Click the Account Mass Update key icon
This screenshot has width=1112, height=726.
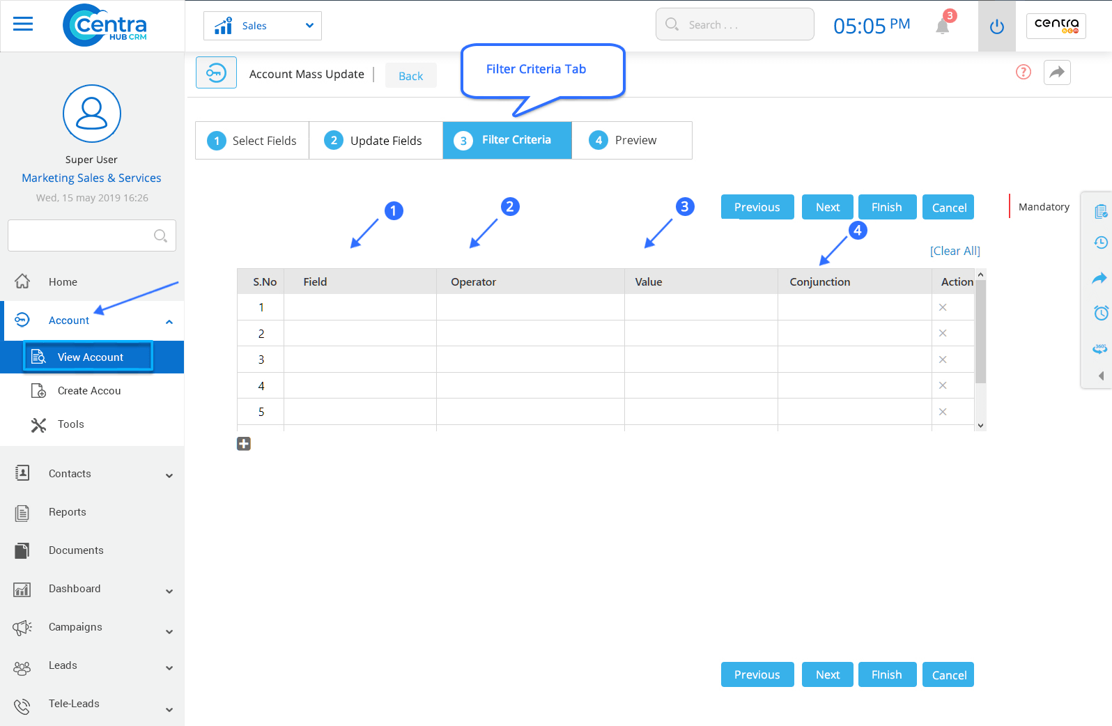point(216,72)
